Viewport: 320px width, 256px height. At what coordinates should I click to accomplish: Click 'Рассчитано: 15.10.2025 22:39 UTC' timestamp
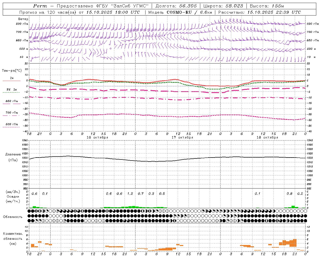pyautogui.click(x=259, y=12)
